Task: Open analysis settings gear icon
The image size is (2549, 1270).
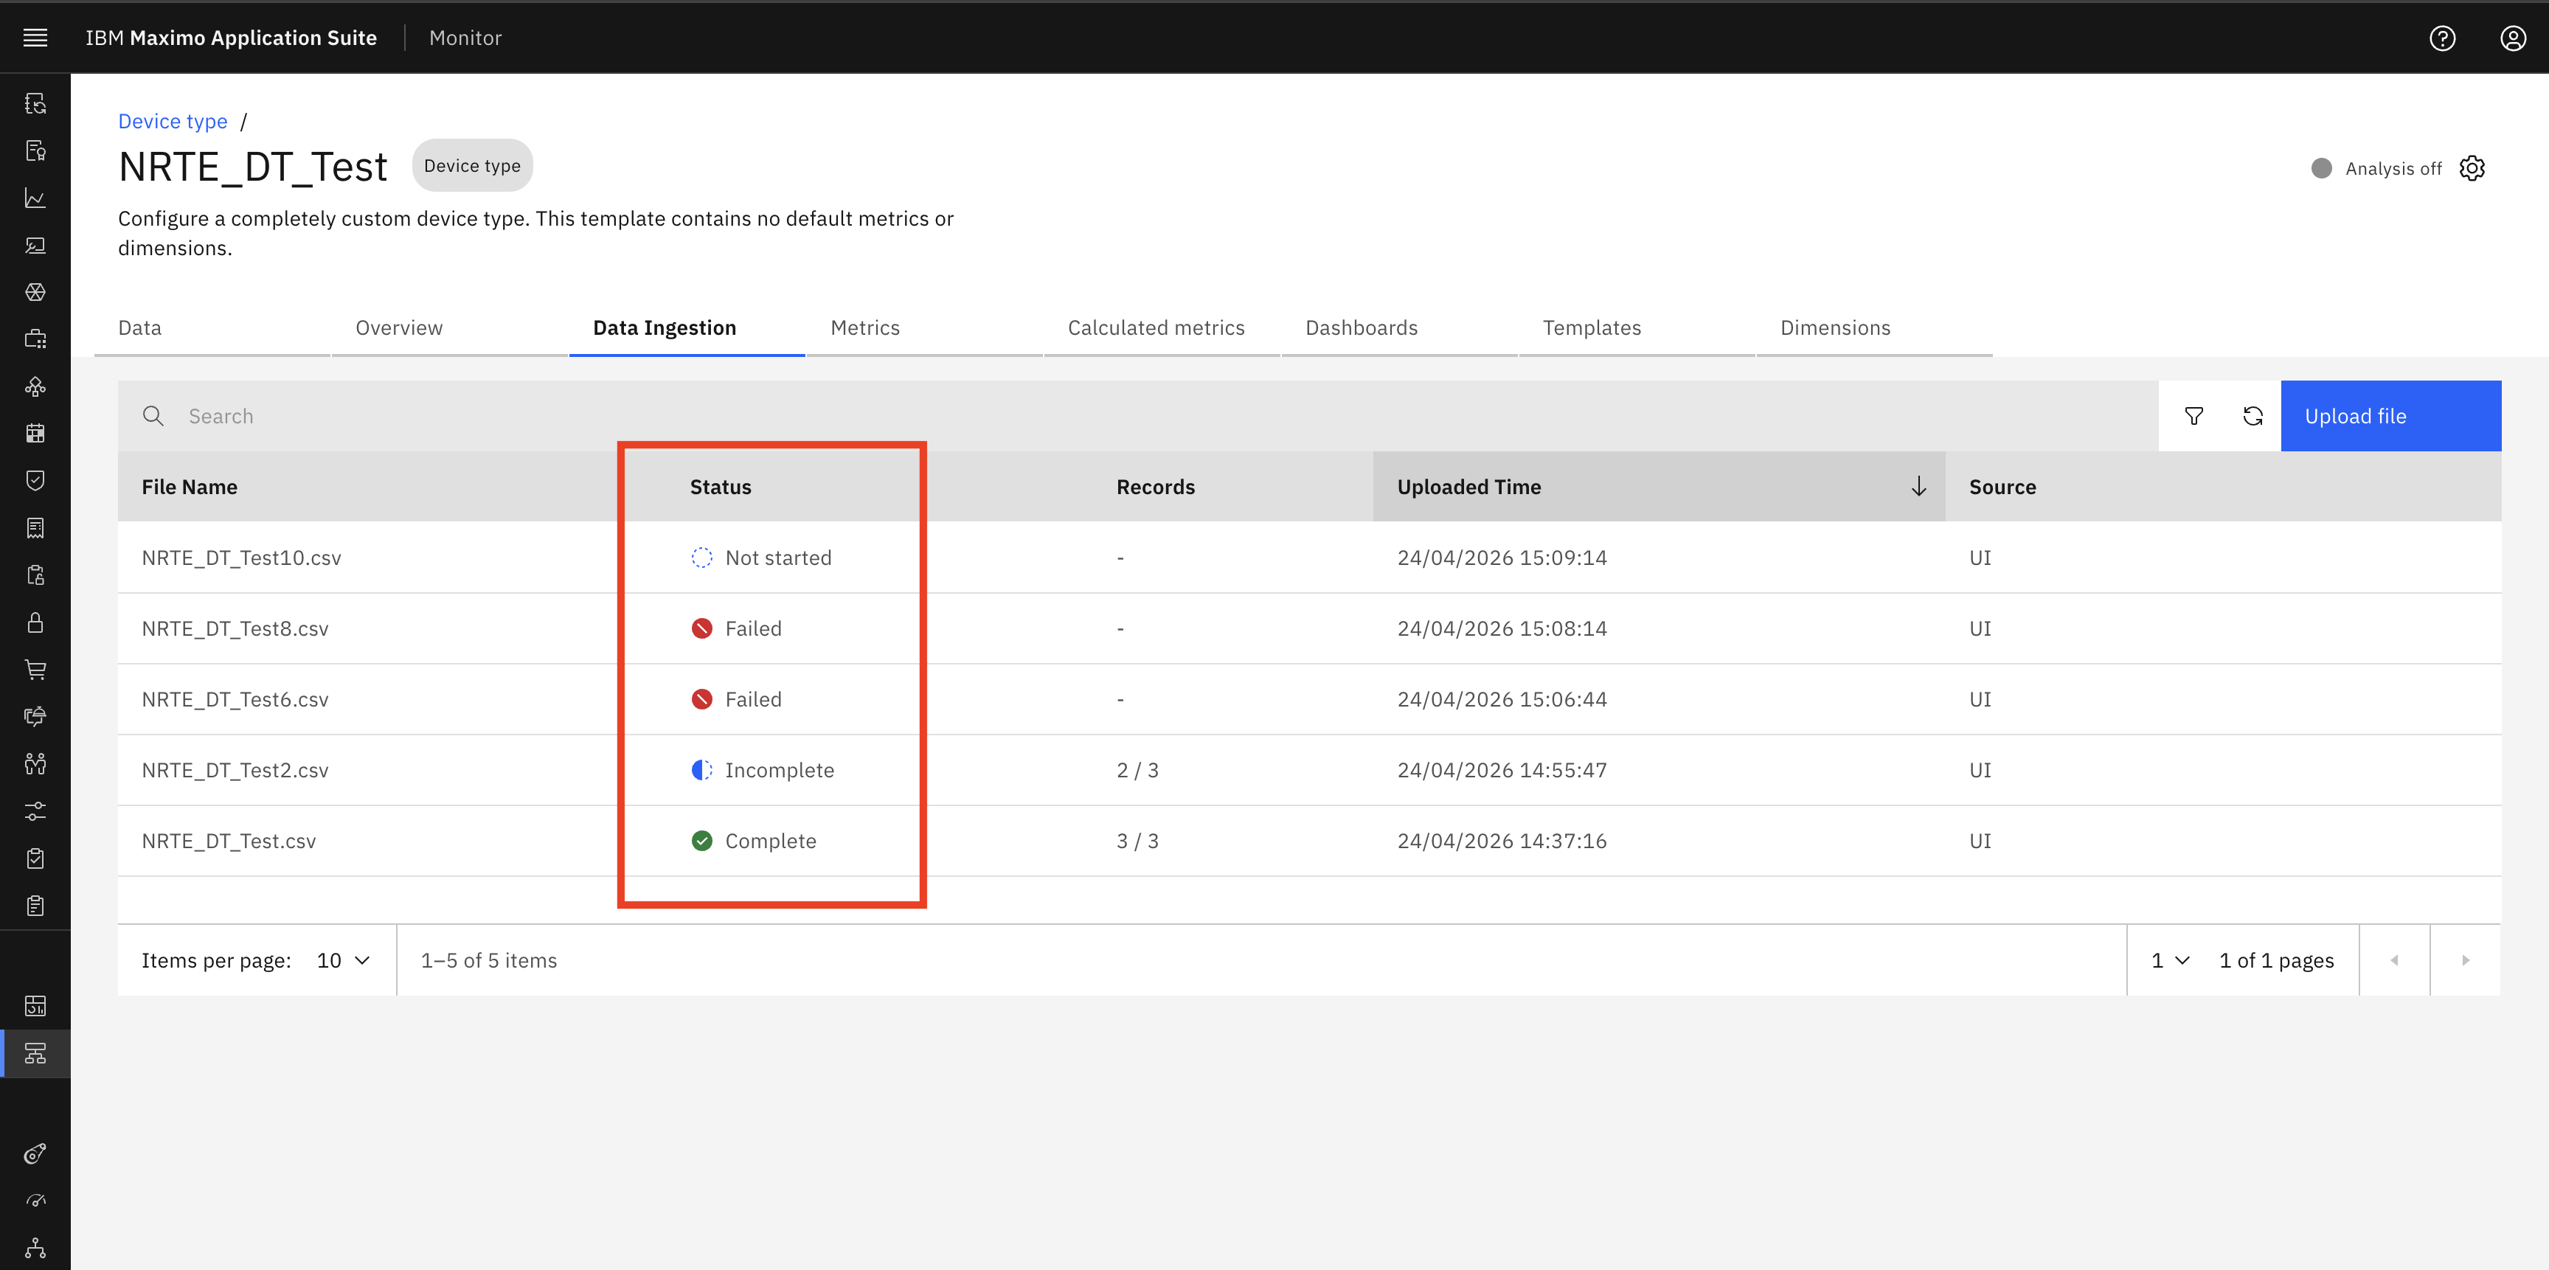Action: pyautogui.click(x=2472, y=168)
